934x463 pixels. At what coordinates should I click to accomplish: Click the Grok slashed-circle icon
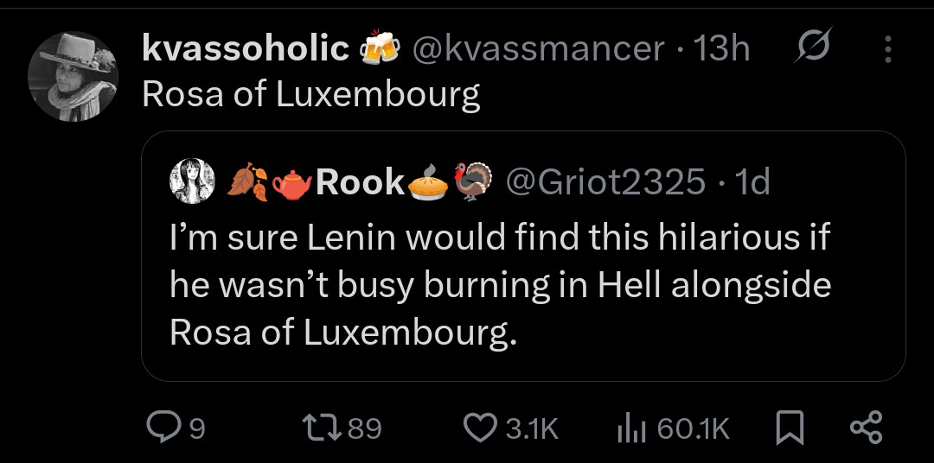click(813, 49)
